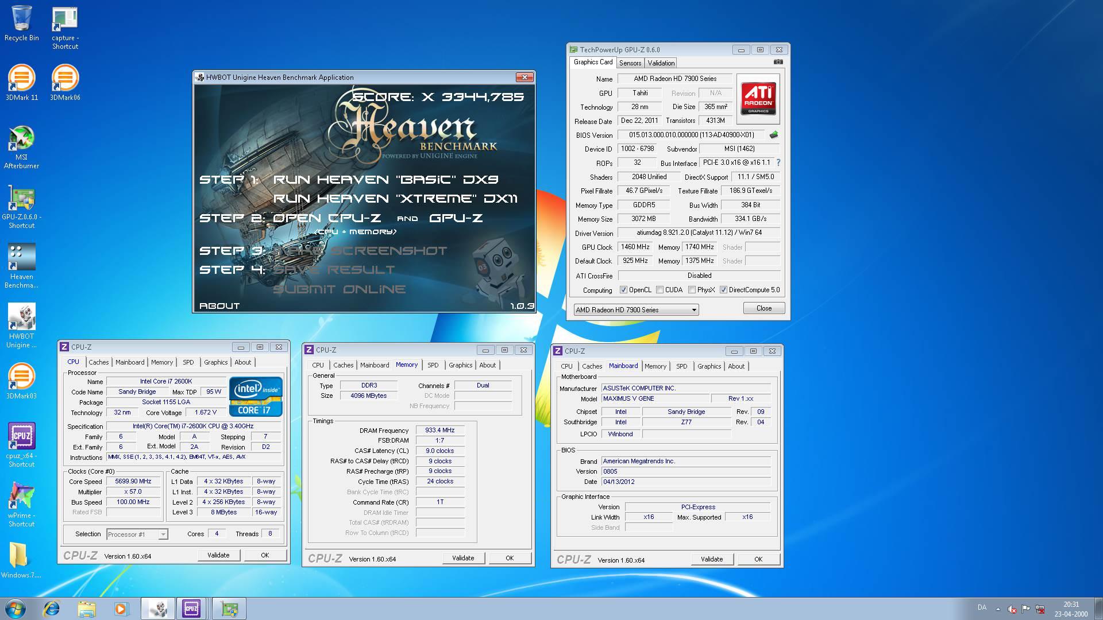
Task: Click the DA language indicator
Action: click(x=982, y=607)
